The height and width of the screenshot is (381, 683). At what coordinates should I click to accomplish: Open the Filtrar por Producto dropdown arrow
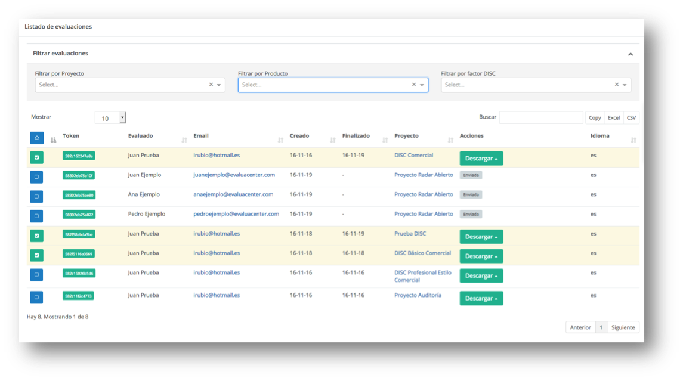422,85
